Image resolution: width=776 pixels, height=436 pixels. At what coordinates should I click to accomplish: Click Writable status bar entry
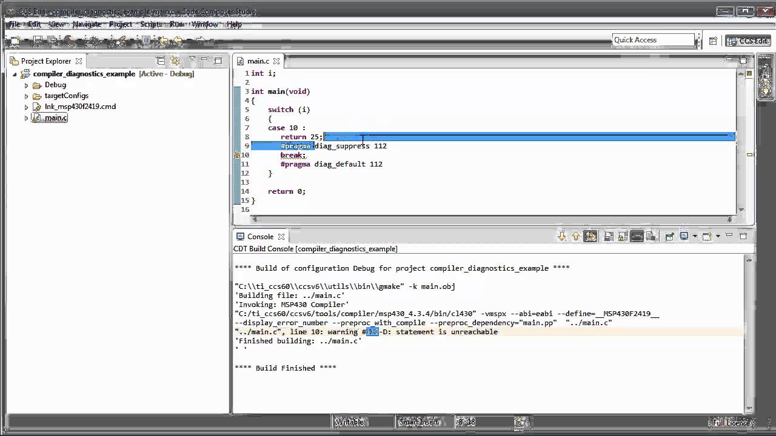pyautogui.click(x=349, y=422)
